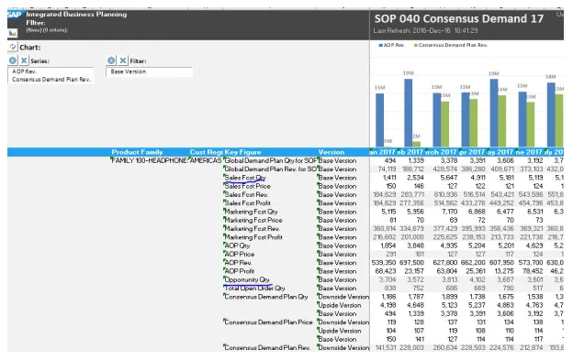Select the Consensus Demand Plan Rev. table row label
Image resolution: width=573 pixels, height=360 pixels.
pyautogui.click(x=267, y=347)
